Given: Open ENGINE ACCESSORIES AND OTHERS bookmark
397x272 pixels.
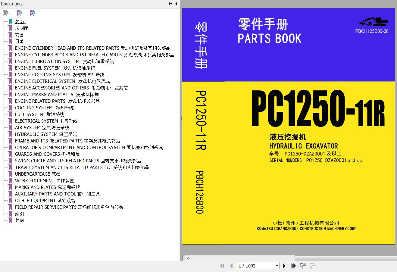Looking at the screenshot, I should pyautogui.click(x=71, y=88).
